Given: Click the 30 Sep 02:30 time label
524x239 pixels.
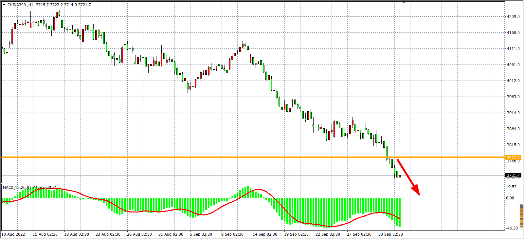Looking at the screenshot, I should 390,234.
